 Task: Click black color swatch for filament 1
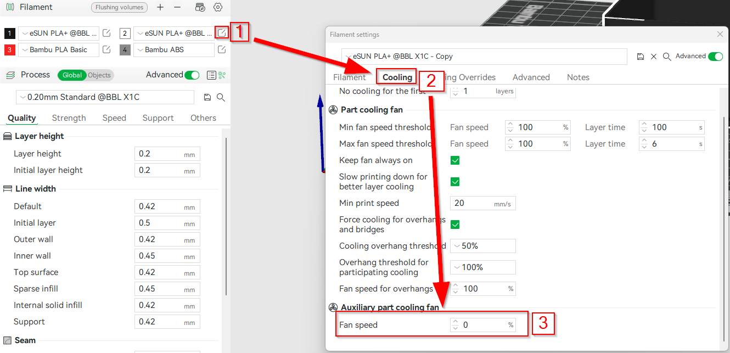coord(10,33)
